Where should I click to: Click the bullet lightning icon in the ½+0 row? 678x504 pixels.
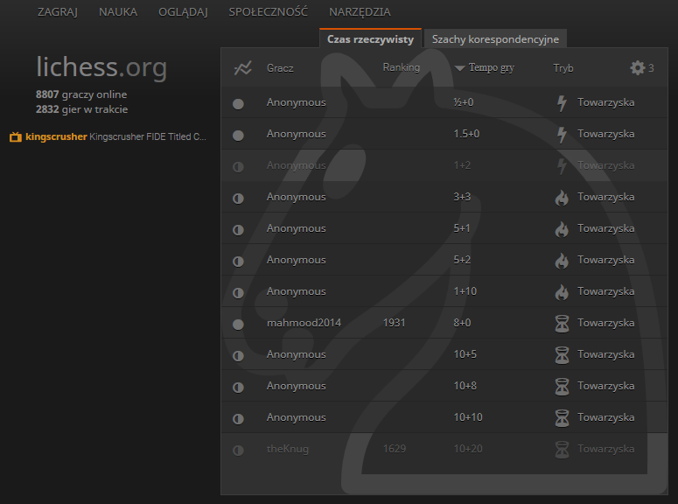562,103
